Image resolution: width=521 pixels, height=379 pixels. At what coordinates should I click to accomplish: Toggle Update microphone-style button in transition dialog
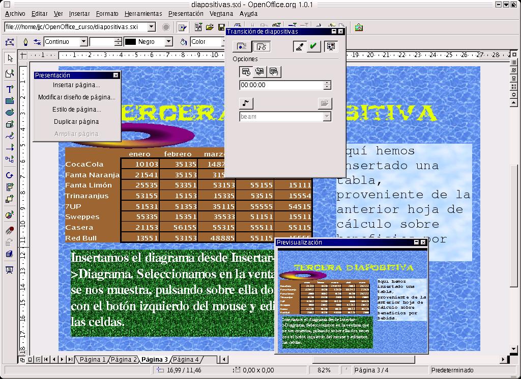point(300,46)
